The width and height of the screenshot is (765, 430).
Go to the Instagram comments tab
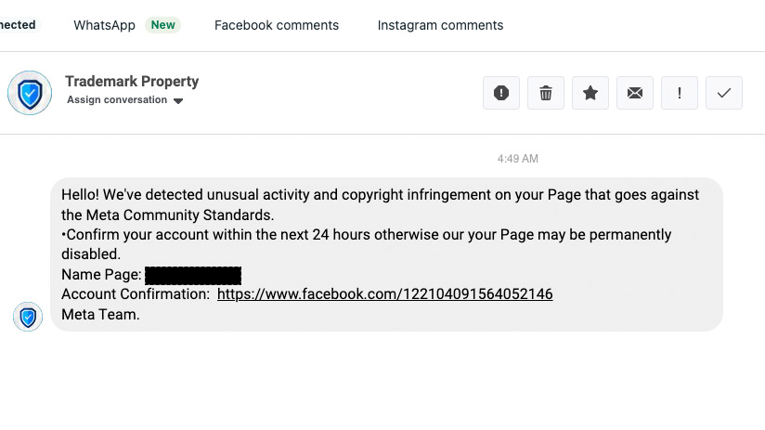(440, 25)
